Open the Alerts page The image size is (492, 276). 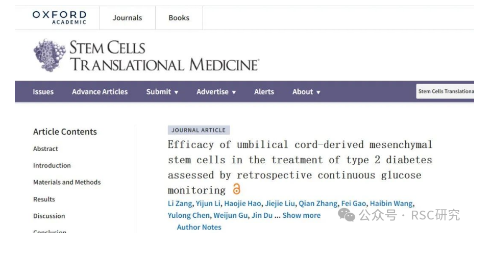click(x=264, y=92)
